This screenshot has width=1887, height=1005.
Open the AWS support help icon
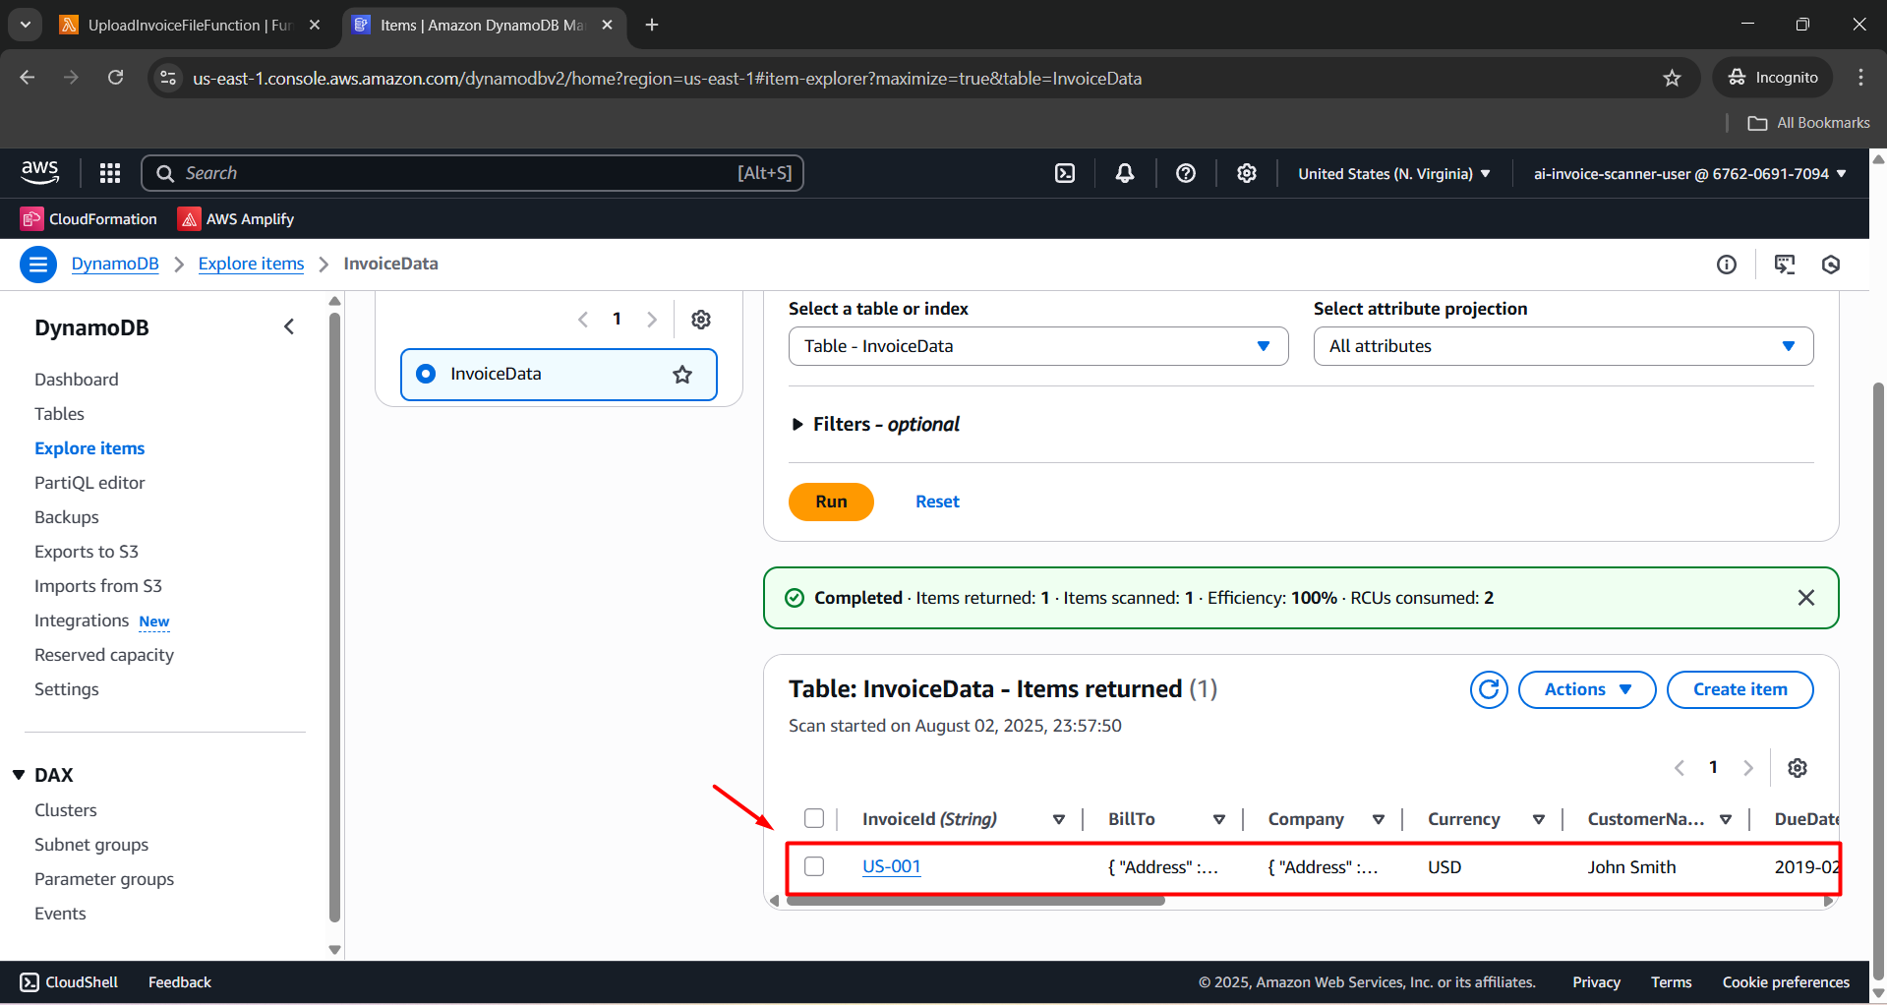[x=1186, y=173]
